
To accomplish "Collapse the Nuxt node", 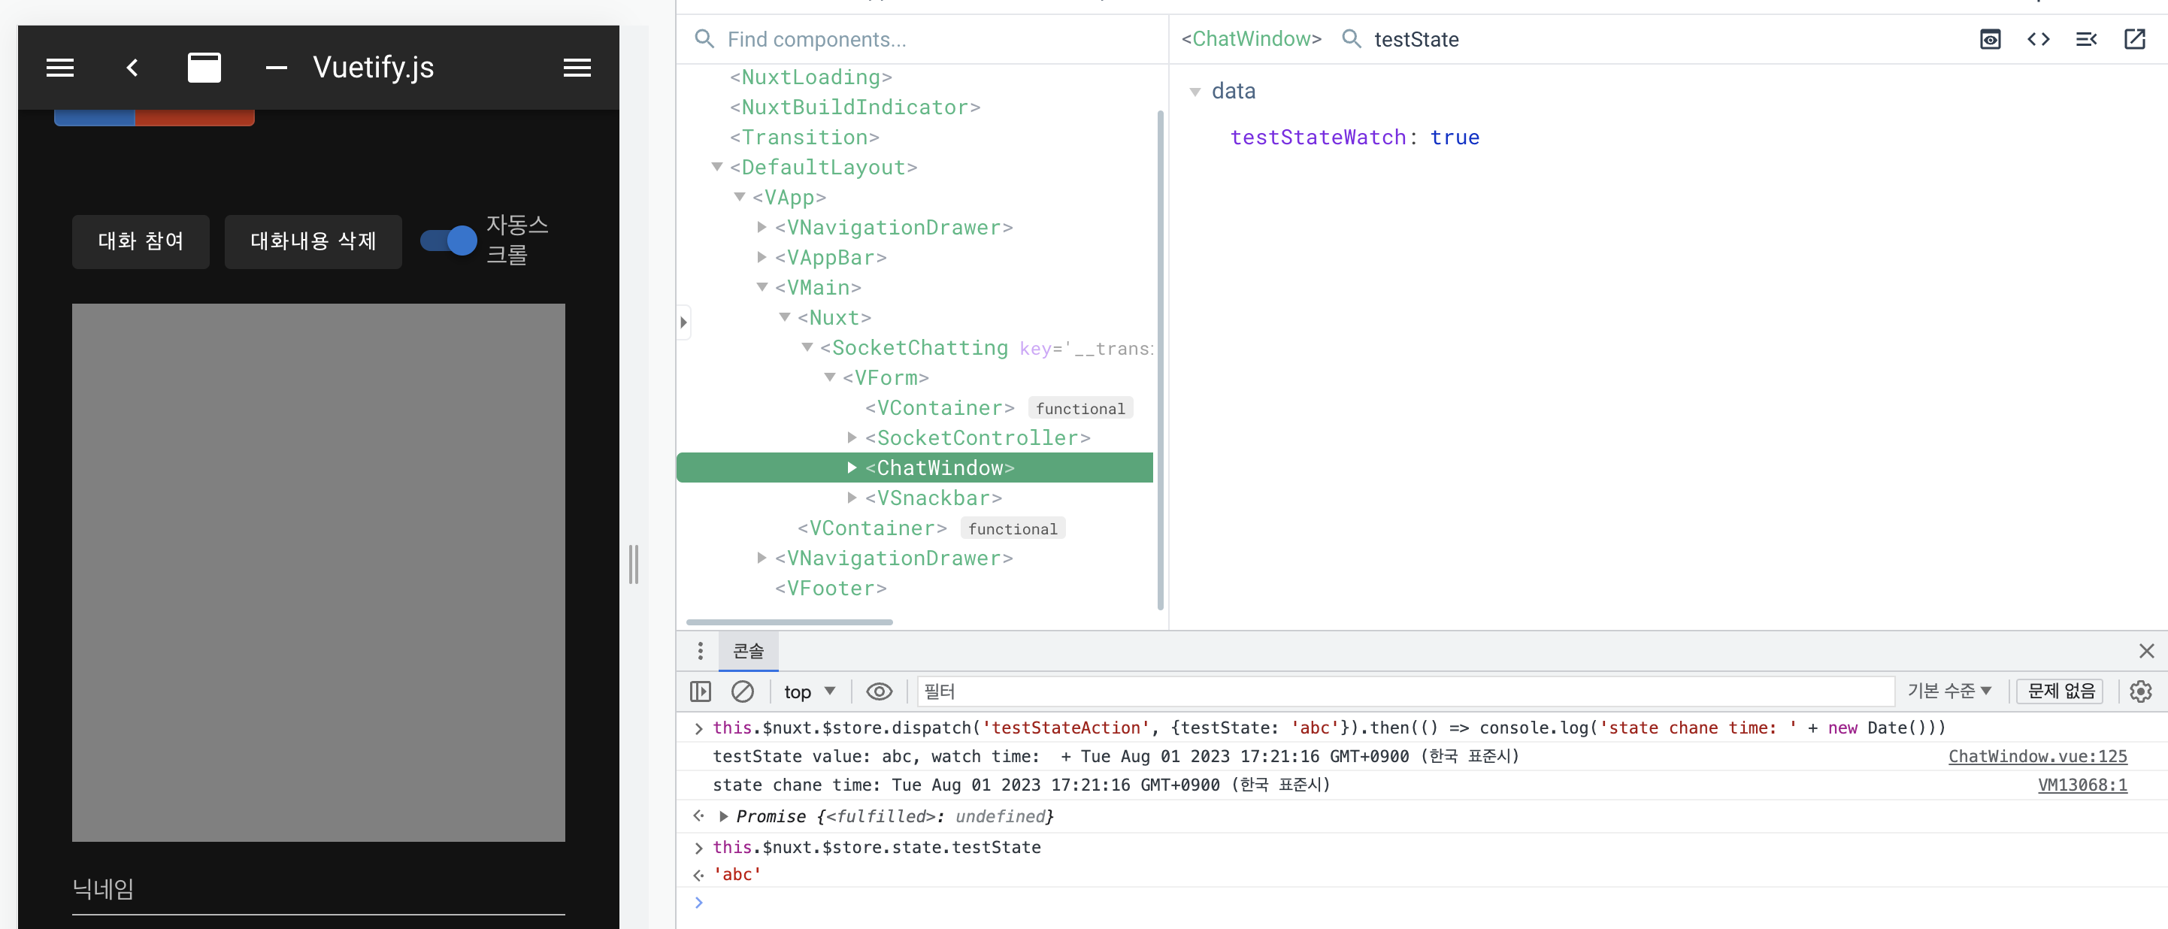I will 784,317.
